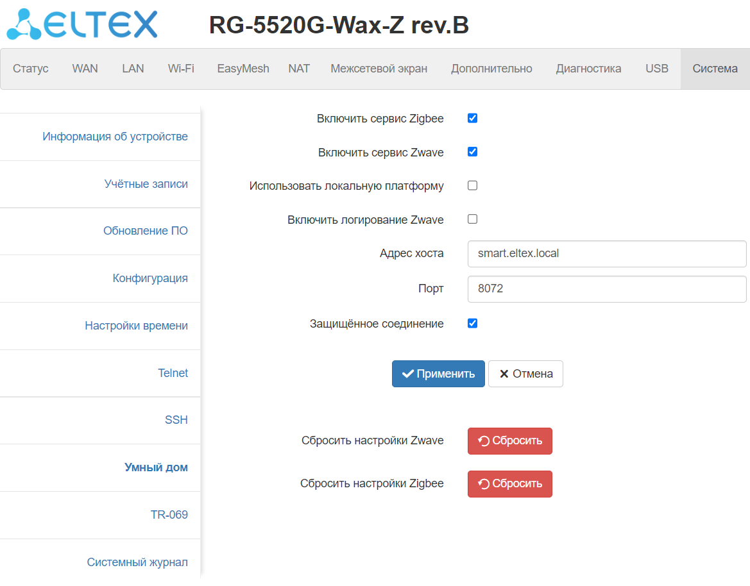Screen dimensions: 750x586
Task: Open the NAT tab
Action: tap(299, 69)
